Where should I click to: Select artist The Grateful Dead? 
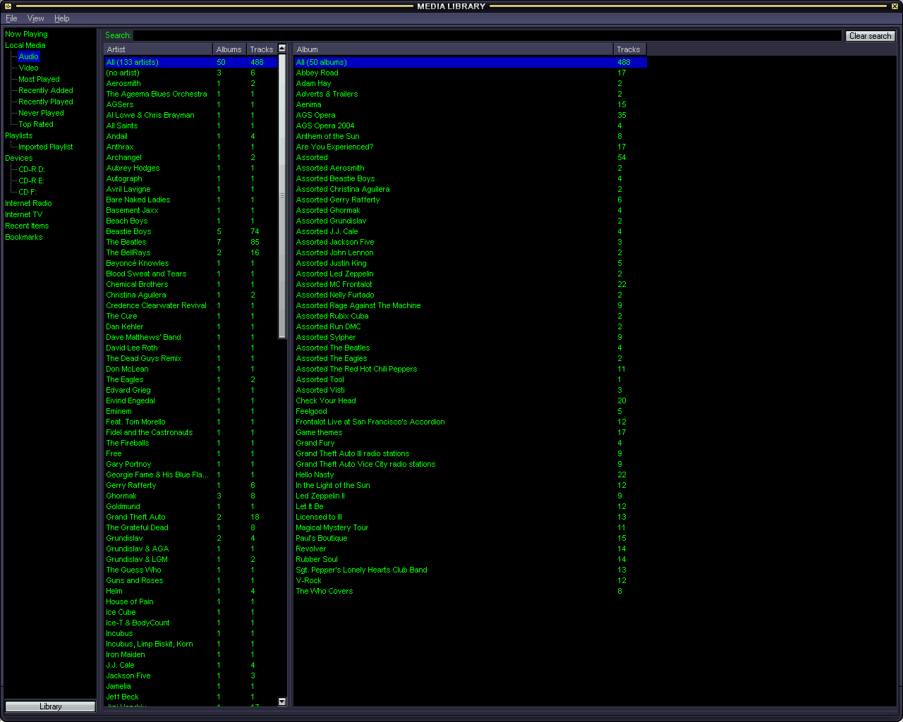pyautogui.click(x=190, y=527)
